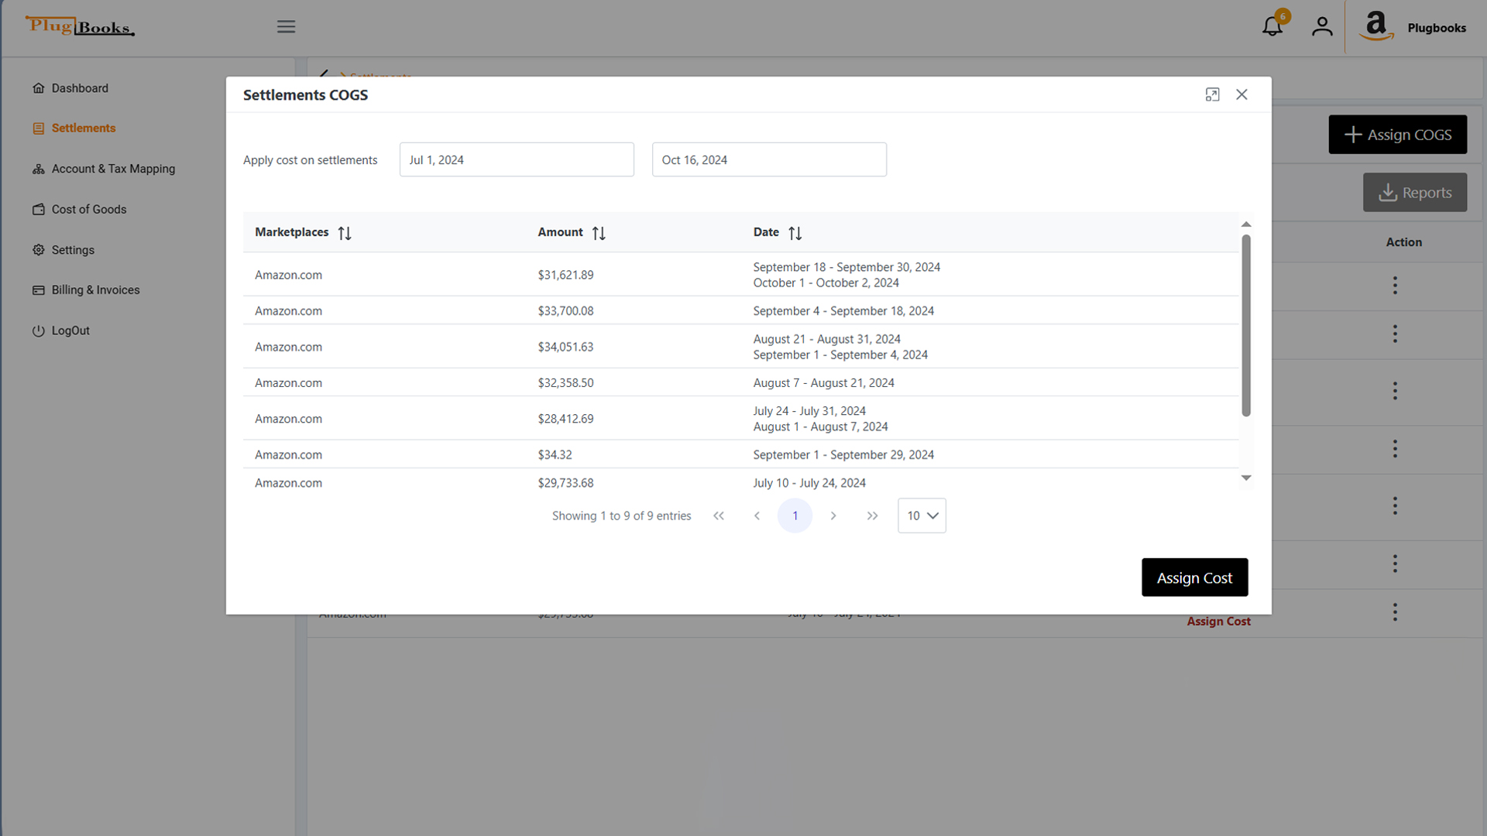Go to next page arrow
This screenshot has height=836, width=1487.
pos(833,516)
